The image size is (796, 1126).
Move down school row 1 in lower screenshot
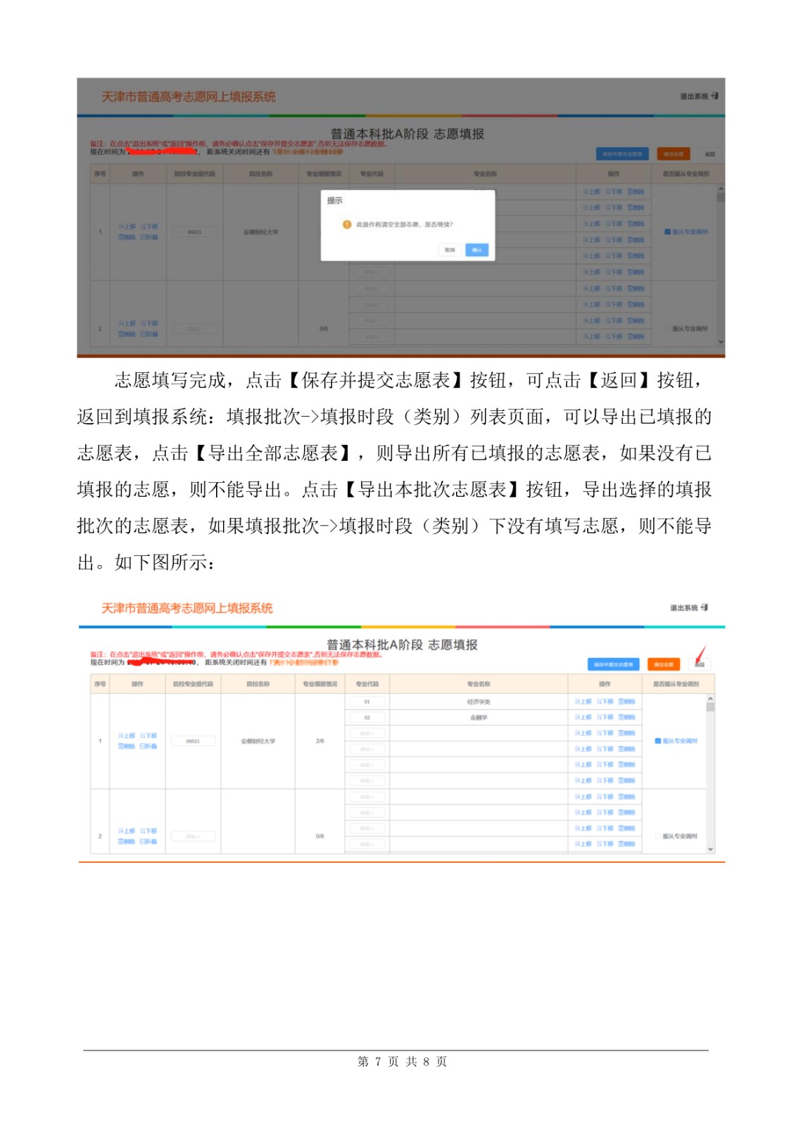(x=149, y=735)
